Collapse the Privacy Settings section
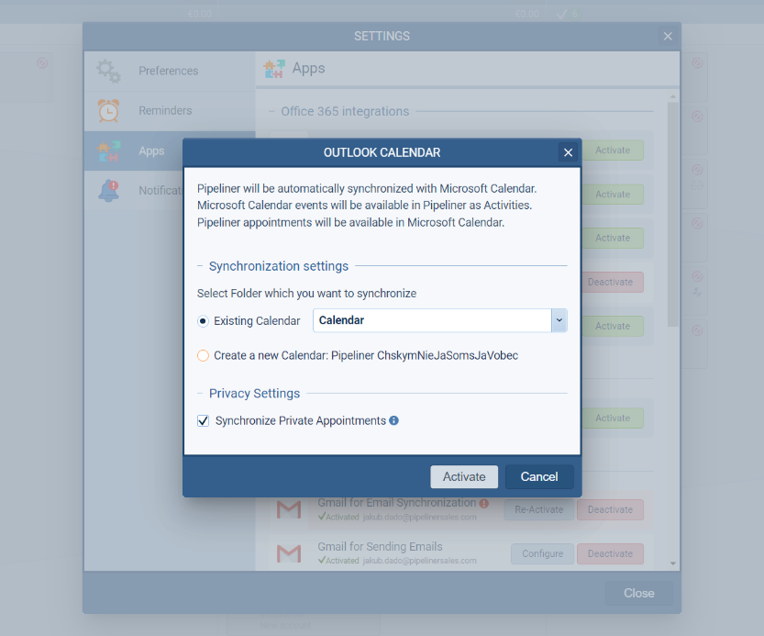Screen dimensions: 764x636 pyautogui.click(x=201, y=394)
